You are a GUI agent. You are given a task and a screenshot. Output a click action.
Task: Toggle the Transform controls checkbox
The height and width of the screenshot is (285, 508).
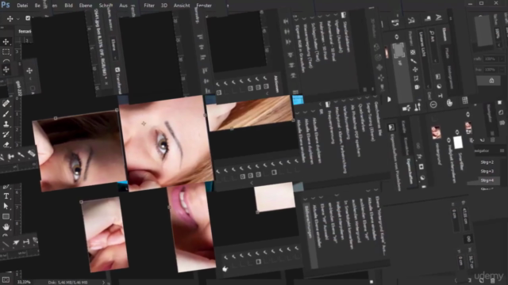point(117,70)
